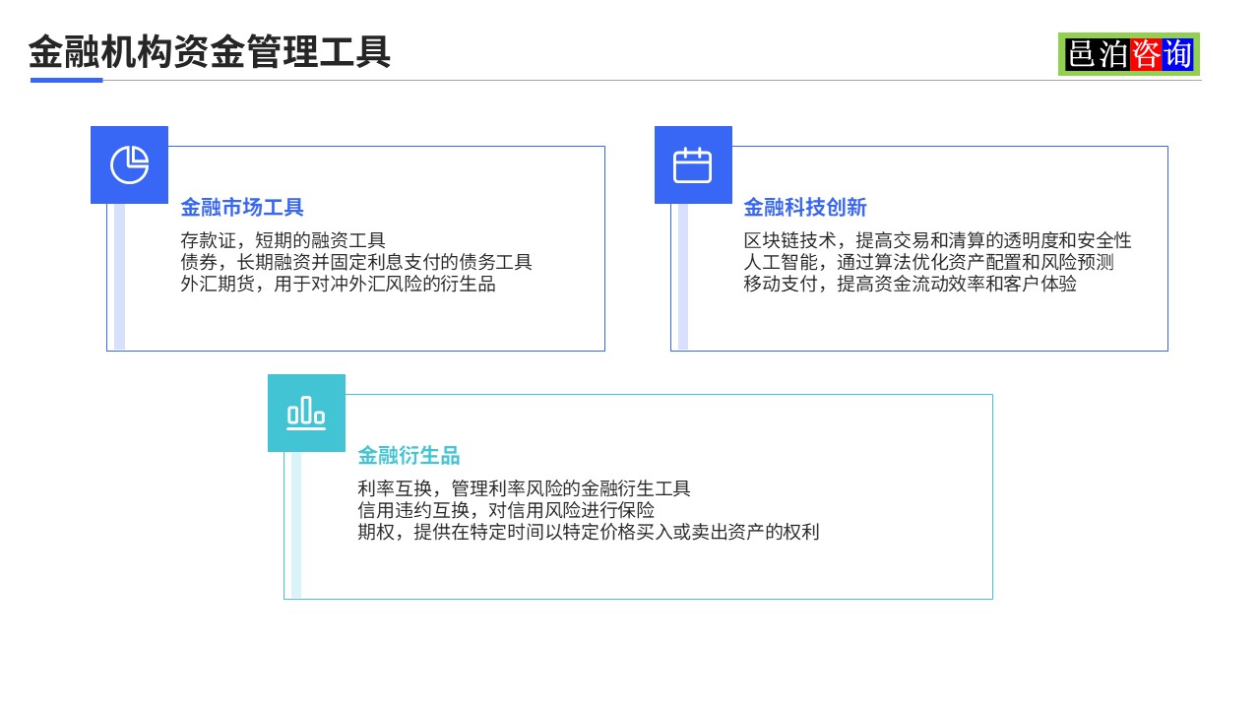Select the blue square behind the pie chart icon
Viewport: 1260px width, 709px height.
129,164
